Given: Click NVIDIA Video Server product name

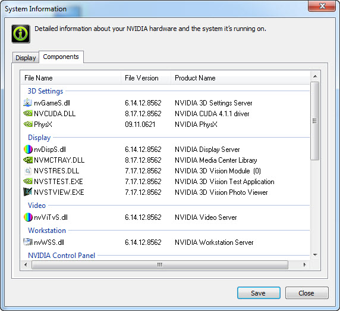Looking at the screenshot, I should click(206, 217).
